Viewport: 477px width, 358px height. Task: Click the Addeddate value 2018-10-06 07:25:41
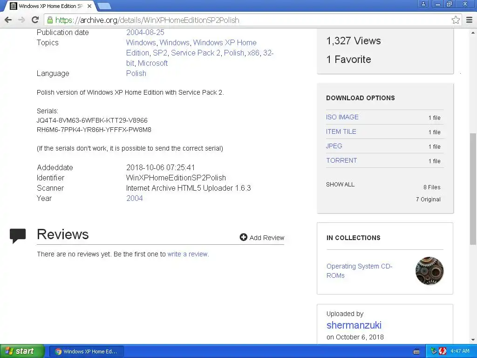click(160, 167)
